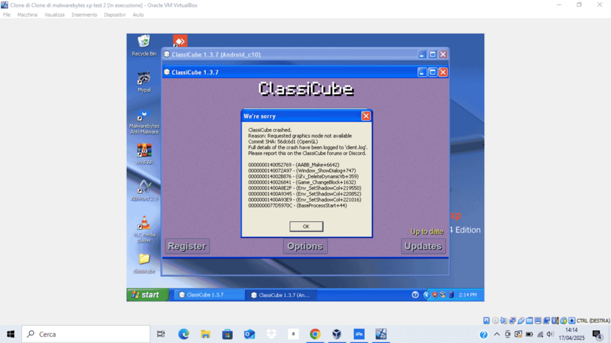
Task: Click the VirtualBox cube XP tray icon
Action: tap(442, 295)
